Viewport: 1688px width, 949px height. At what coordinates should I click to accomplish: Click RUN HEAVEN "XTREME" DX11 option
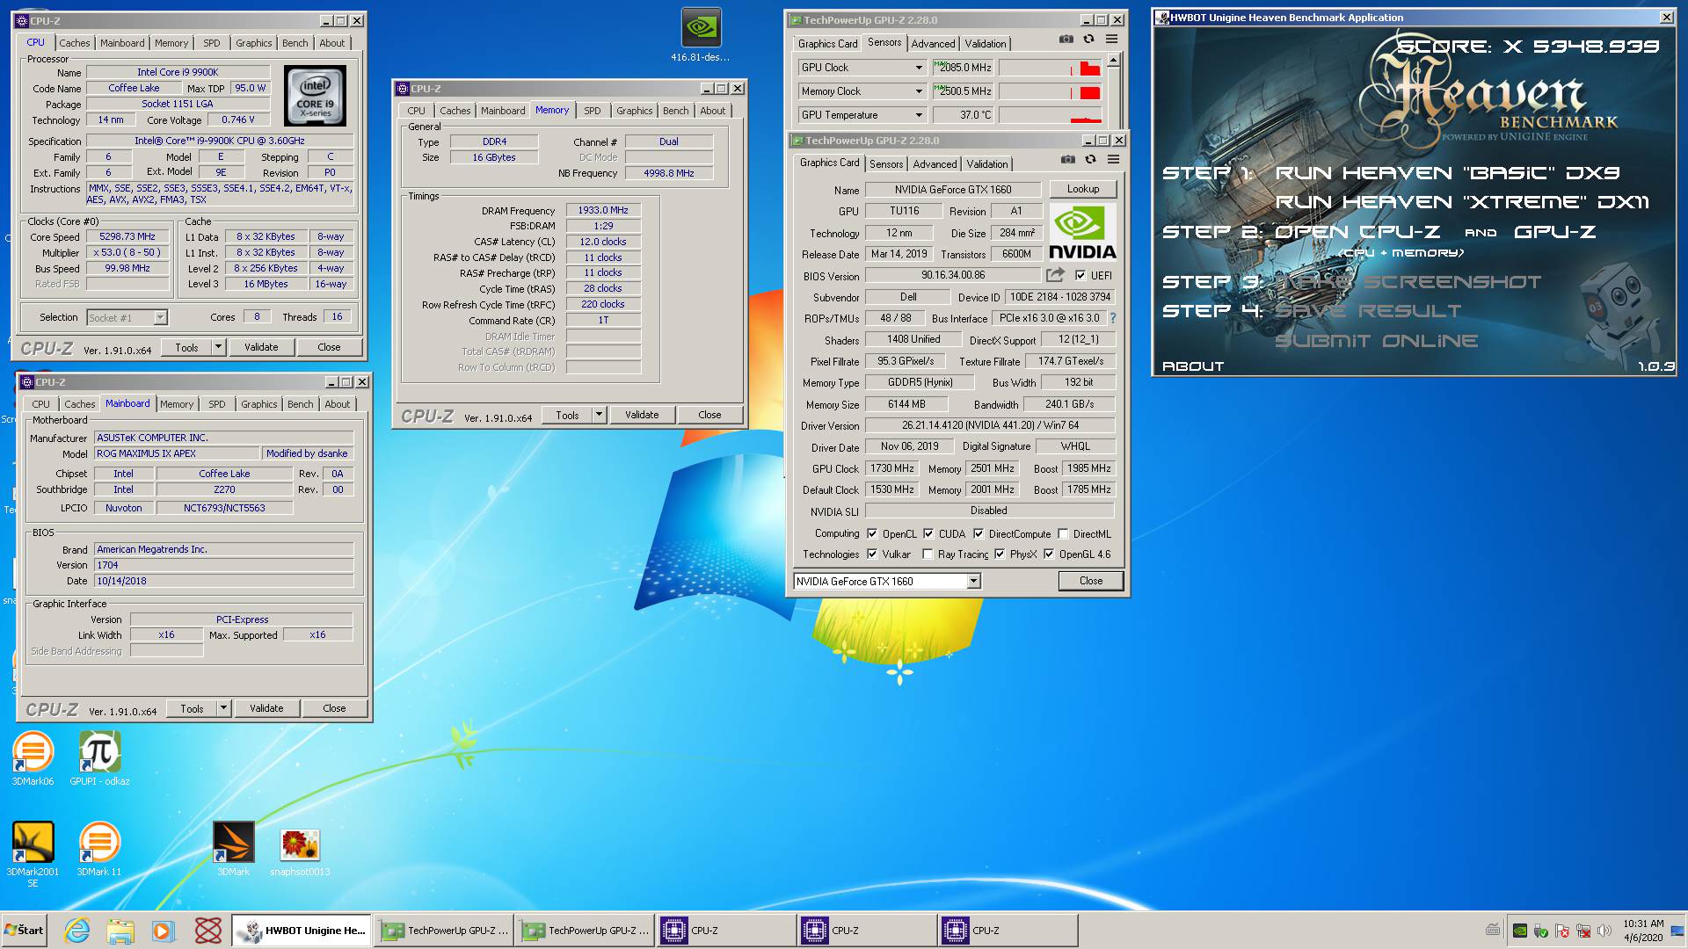coord(1462,202)
